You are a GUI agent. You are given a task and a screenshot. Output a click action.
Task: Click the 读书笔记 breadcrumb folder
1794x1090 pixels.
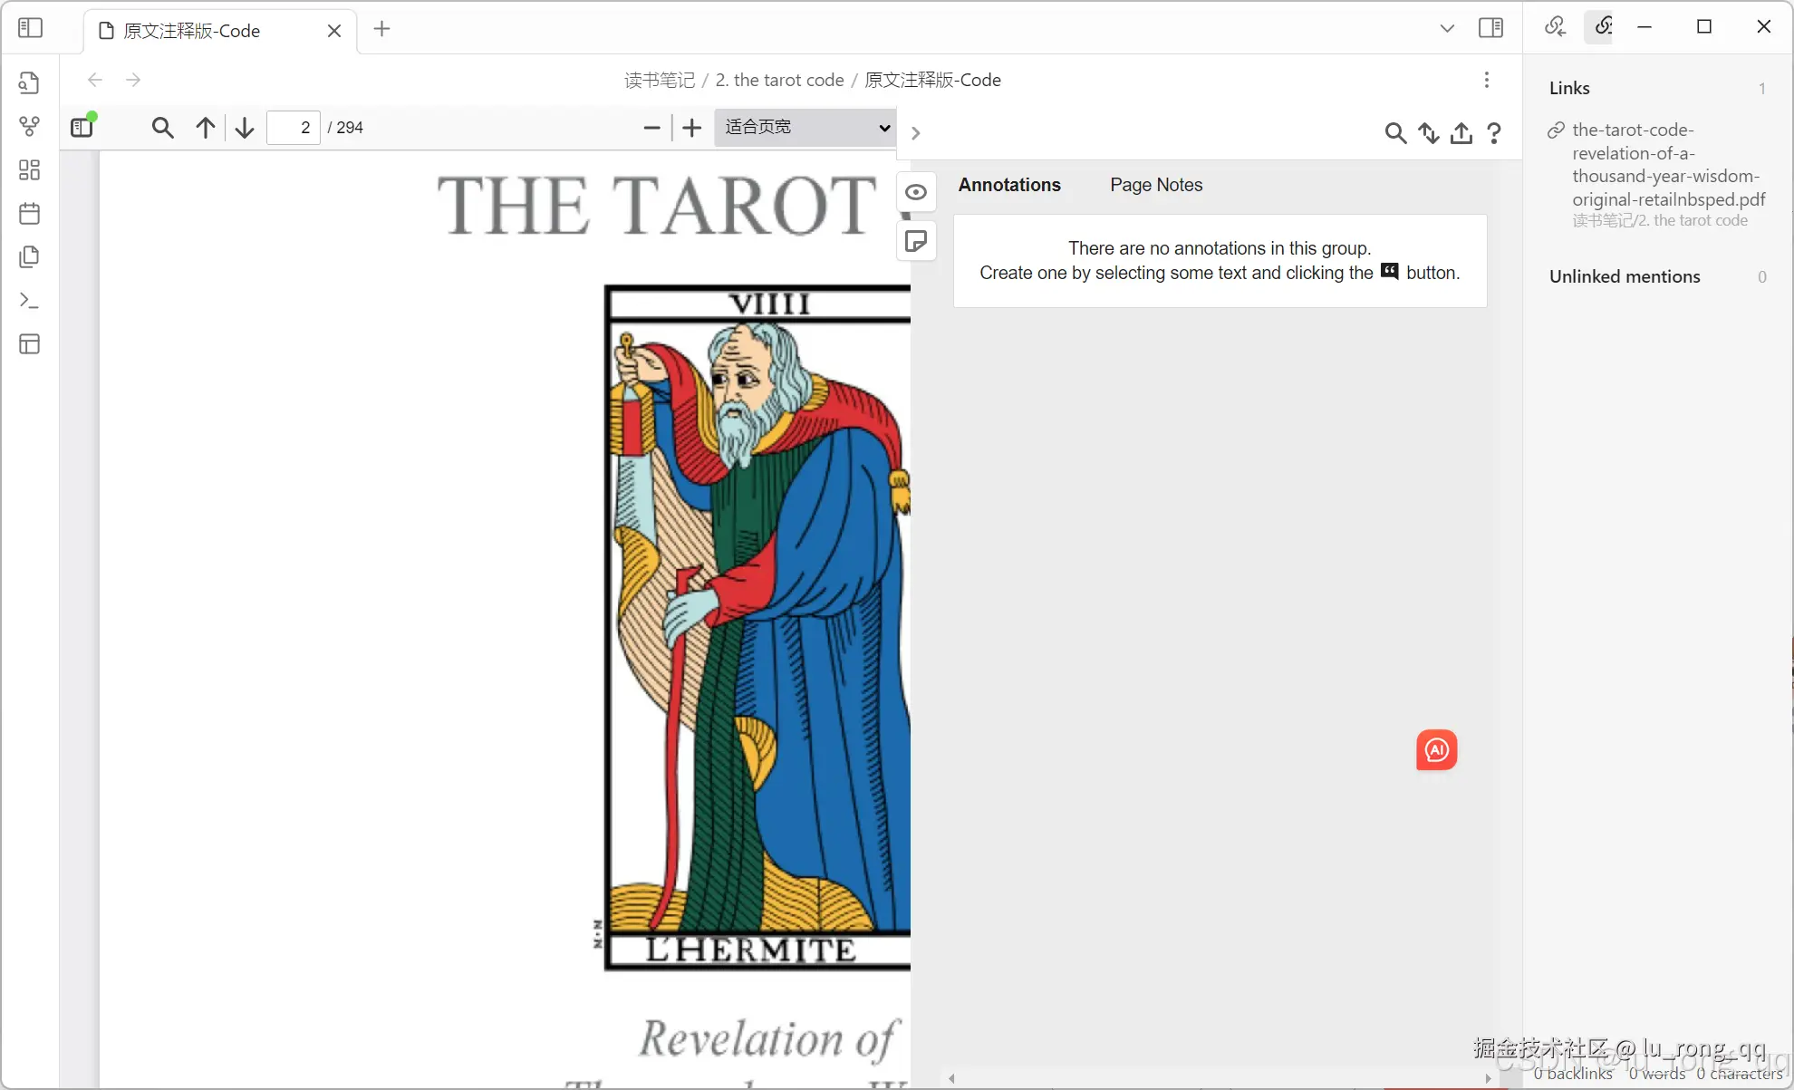(659, 80)
